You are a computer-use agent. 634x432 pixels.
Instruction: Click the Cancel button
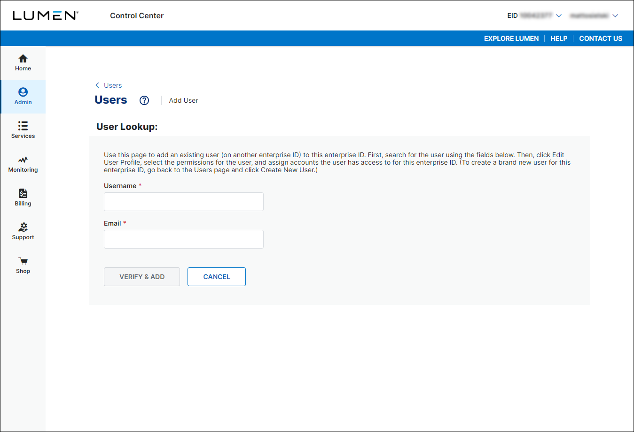pos(217,277)
